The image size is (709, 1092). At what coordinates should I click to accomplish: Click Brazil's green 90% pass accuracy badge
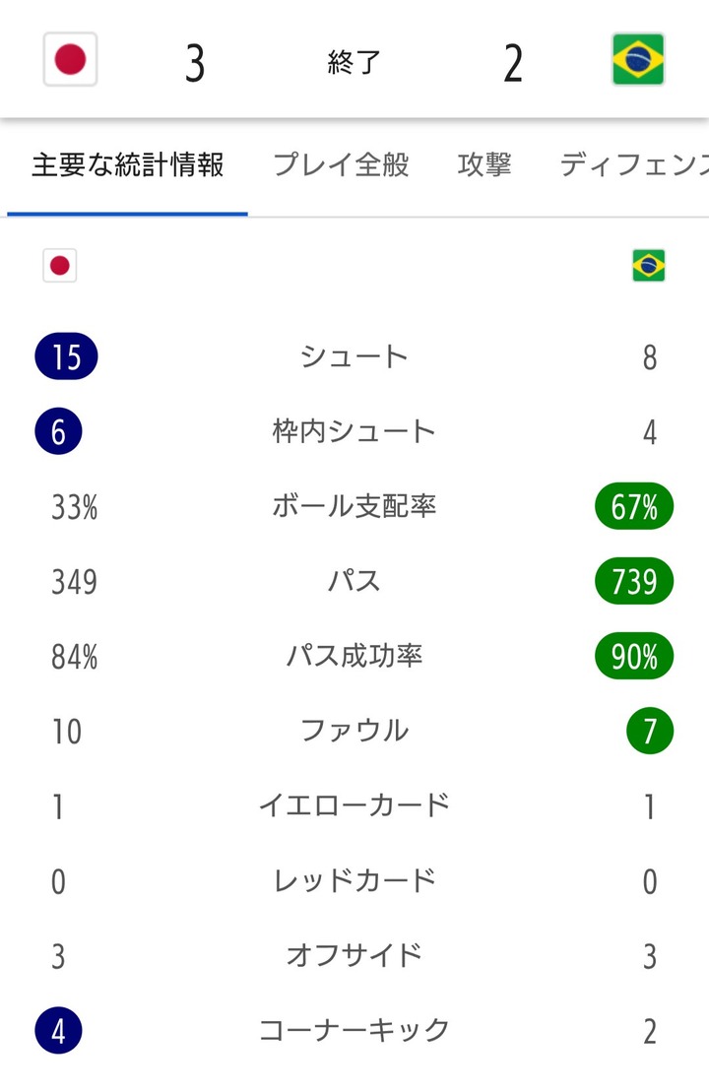[634, 657]
